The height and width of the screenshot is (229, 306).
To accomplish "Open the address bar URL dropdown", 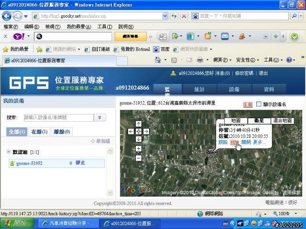I will click(x=165, y=16).
